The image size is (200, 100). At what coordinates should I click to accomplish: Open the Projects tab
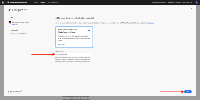[43, 2]
